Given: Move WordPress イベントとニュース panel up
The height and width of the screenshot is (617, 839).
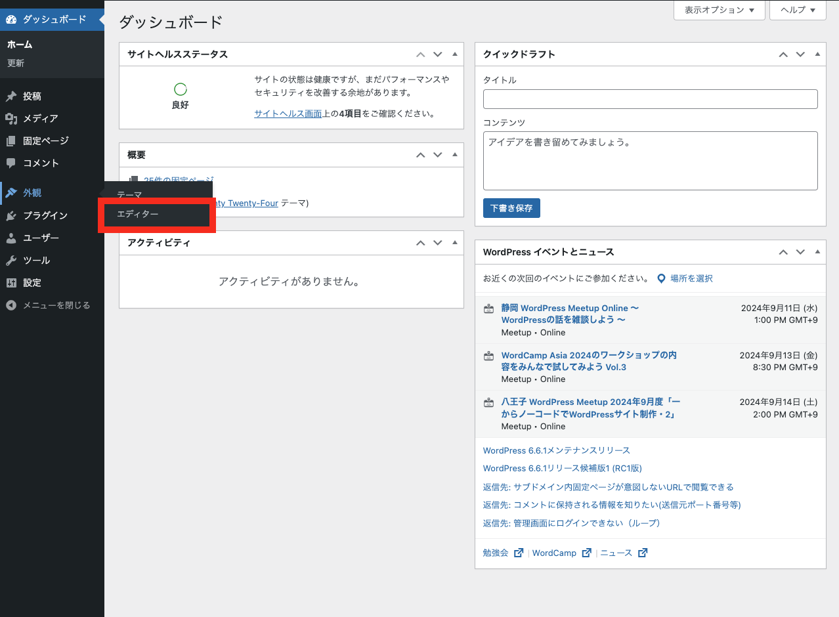Looking at the screenshot, I should pos(783,252).
